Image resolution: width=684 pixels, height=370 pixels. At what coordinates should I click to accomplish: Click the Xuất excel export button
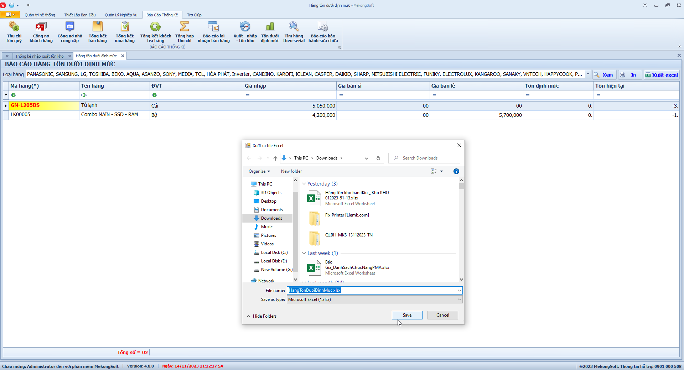pos(661,75)
